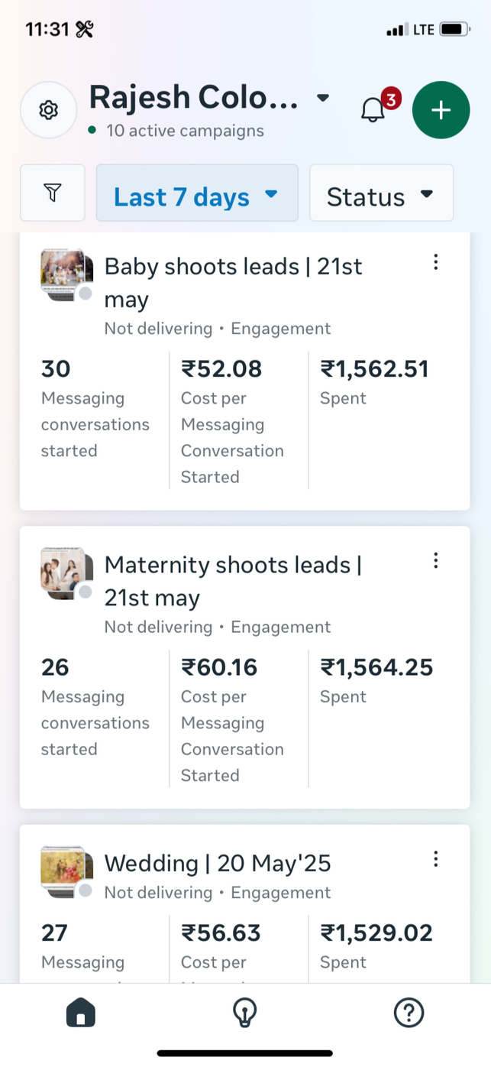Open the question mark help tab
The height and width of the screenshot is (1067, 491).
(409, 1013)
